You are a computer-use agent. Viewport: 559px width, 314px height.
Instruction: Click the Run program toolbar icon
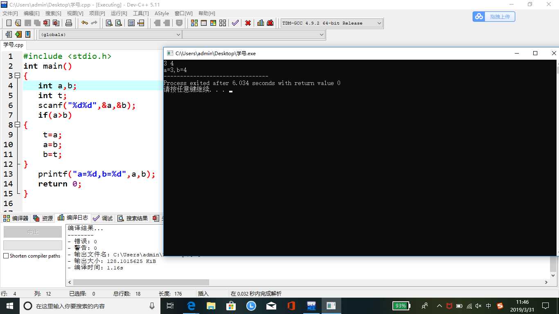coord(204,23)
